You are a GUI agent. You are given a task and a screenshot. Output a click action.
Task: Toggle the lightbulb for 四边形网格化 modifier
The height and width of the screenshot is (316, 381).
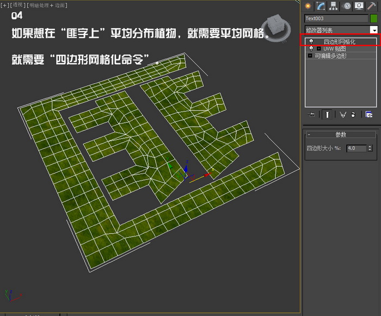[x=311, y=42]
